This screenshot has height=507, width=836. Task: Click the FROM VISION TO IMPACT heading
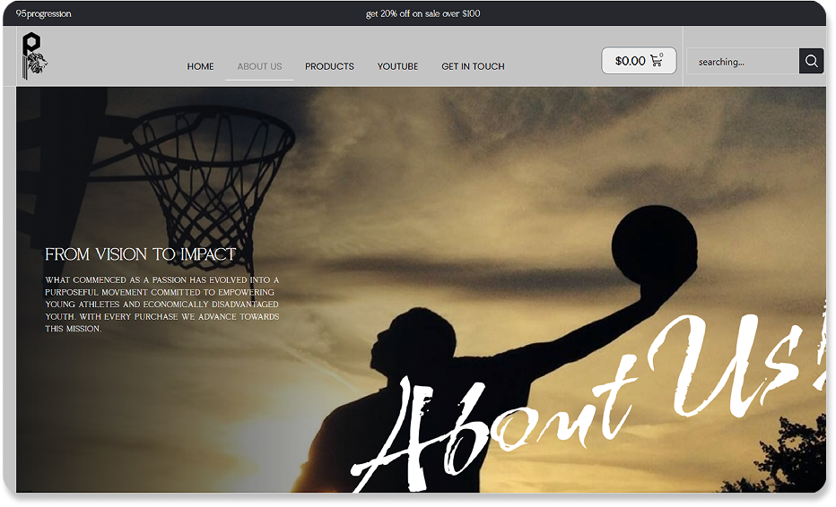[140, 254]
